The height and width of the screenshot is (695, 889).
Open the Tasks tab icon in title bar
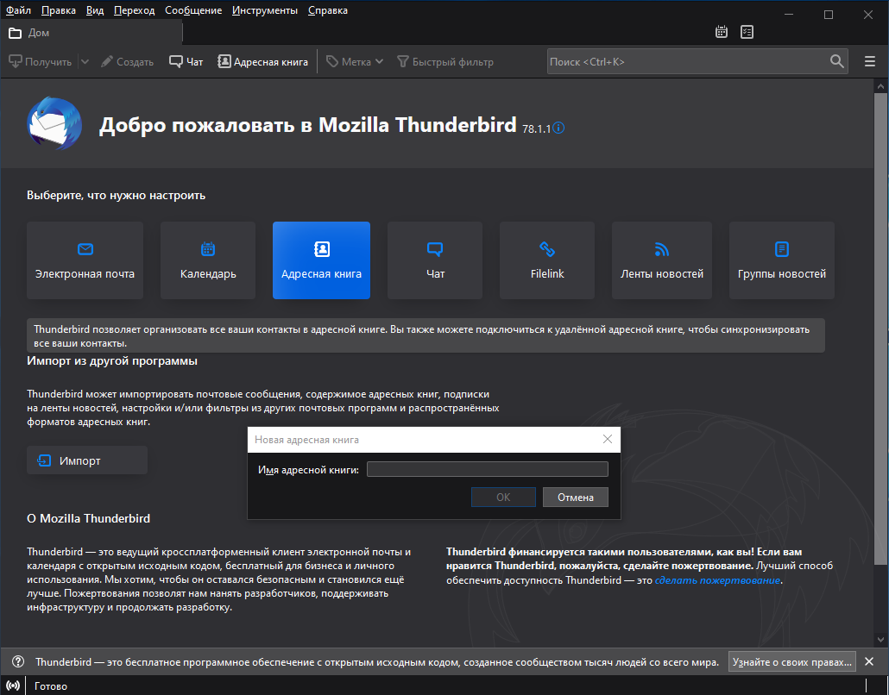[x=747, y=32]
